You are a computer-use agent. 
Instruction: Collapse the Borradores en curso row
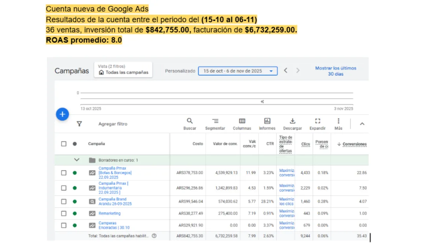(77, 160)
